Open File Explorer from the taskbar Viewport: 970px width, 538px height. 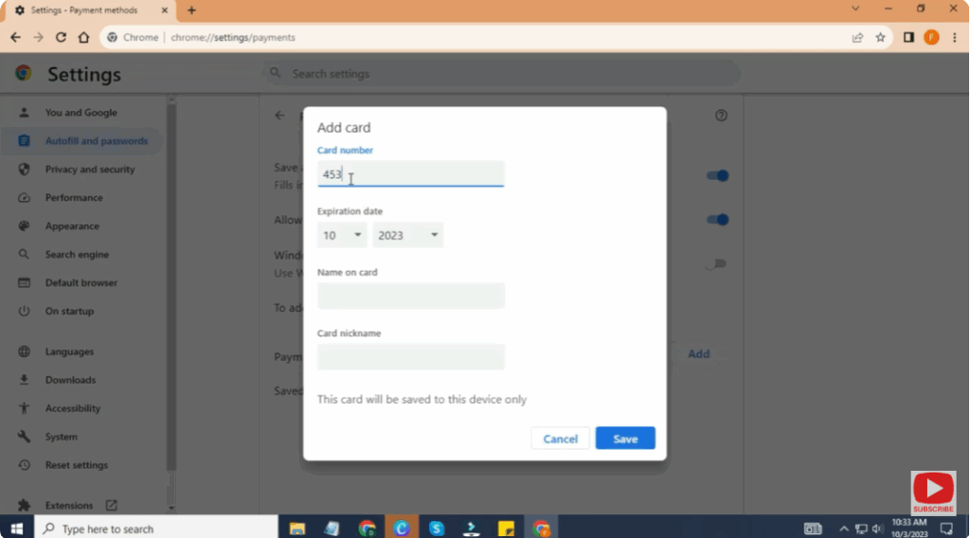pyautogui.click(x=297, y=529)
